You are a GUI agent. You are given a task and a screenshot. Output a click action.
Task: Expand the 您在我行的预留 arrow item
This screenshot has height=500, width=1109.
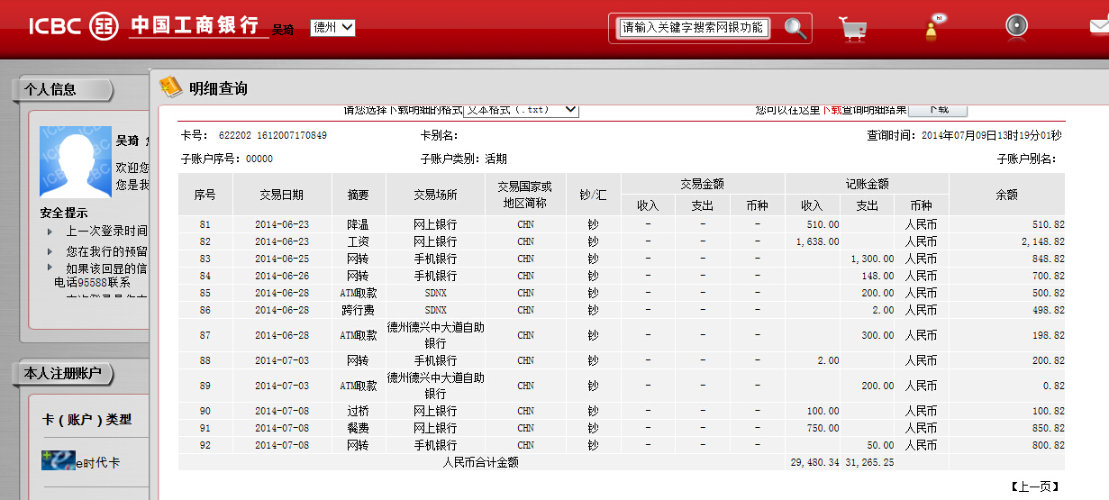click(x=50, y=251)
